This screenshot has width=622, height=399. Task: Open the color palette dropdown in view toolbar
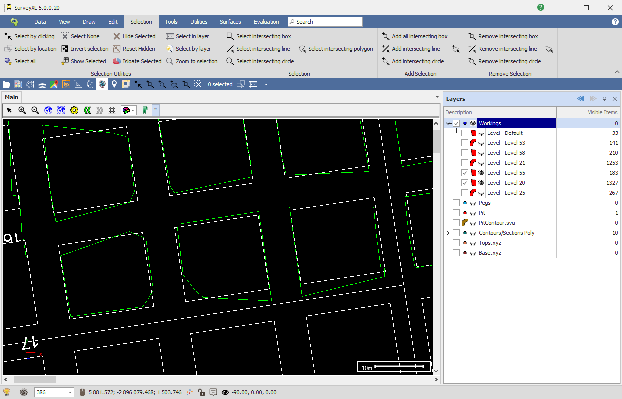[129, 110]
